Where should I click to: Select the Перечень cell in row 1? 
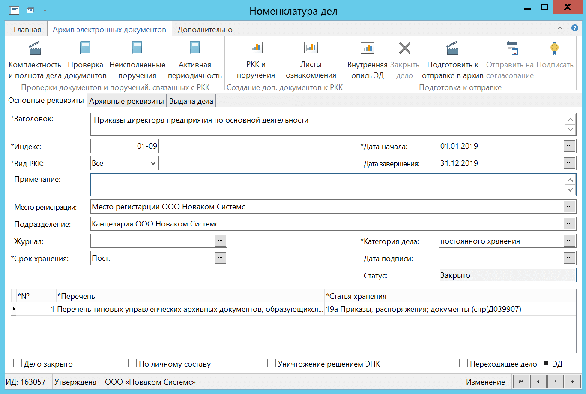click(x=190, y=309)
